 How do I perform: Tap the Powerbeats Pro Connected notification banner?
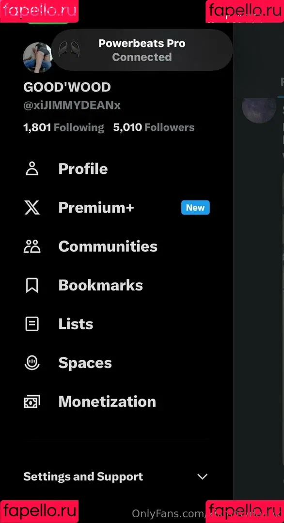tap(142, 50)
